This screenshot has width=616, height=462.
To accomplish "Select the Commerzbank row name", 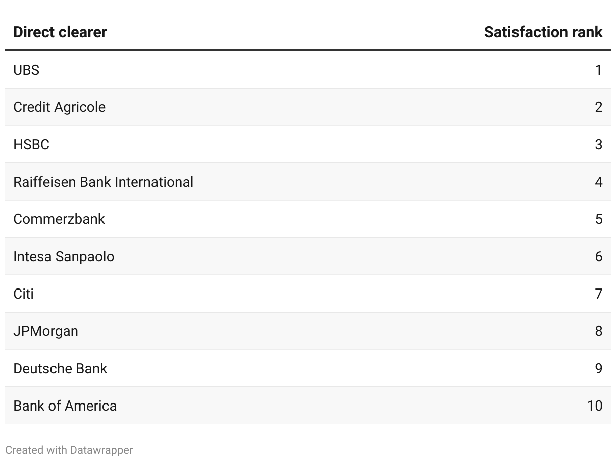I will click(59, 219).
